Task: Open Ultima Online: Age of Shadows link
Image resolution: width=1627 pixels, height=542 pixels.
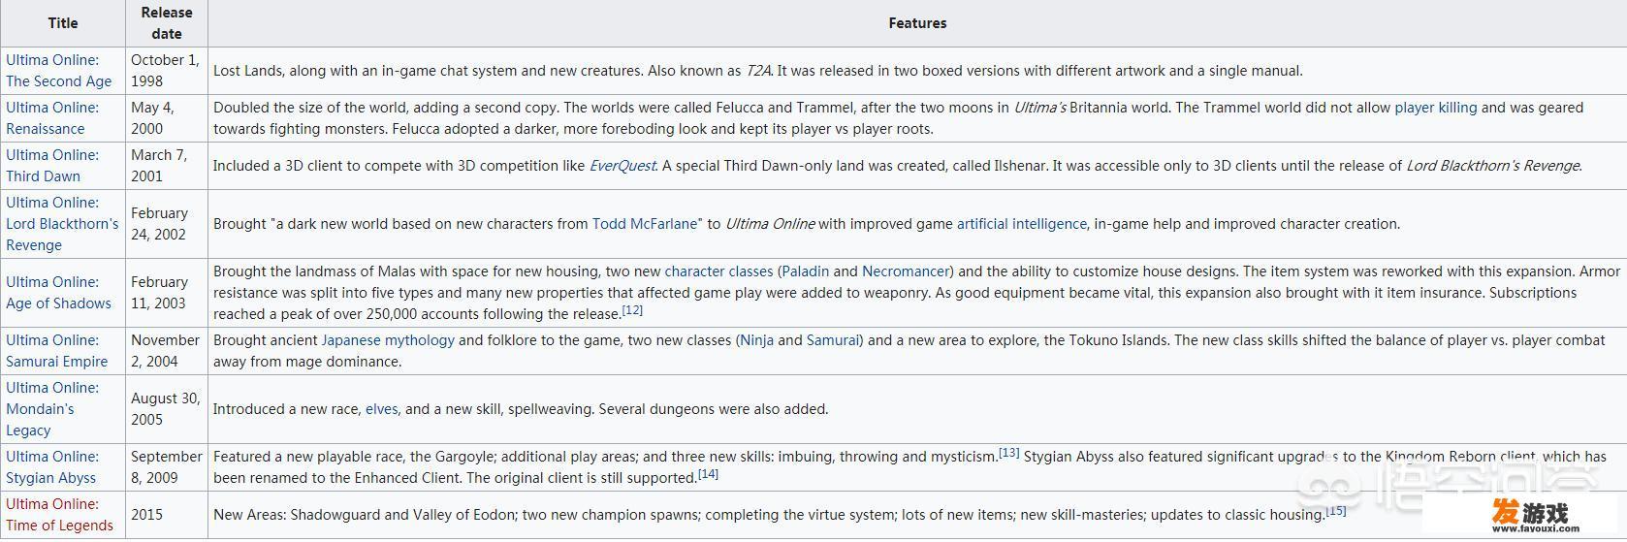Action: (58, 293)
